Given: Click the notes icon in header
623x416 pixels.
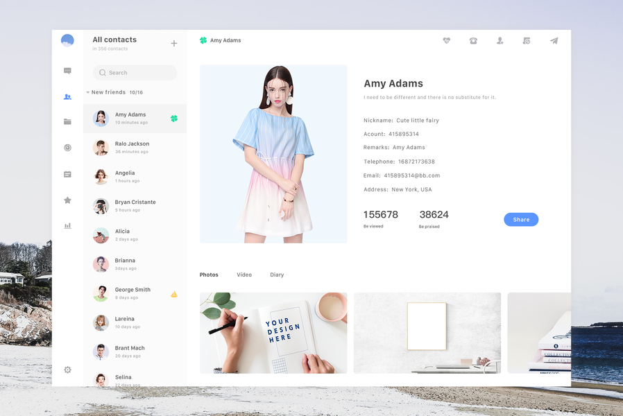Looking at the screenshot, I should coord(527,40).
